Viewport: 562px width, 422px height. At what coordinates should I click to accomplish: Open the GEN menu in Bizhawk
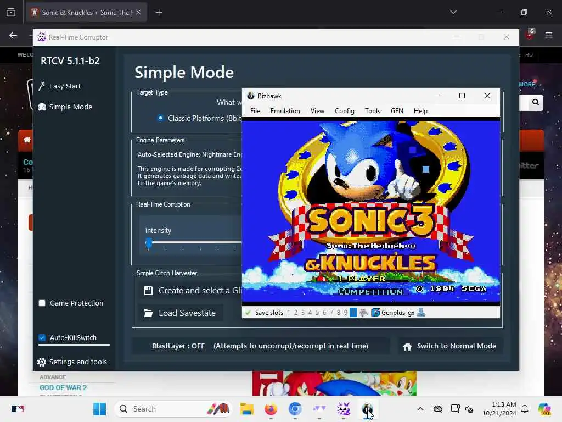click(397, 111)
